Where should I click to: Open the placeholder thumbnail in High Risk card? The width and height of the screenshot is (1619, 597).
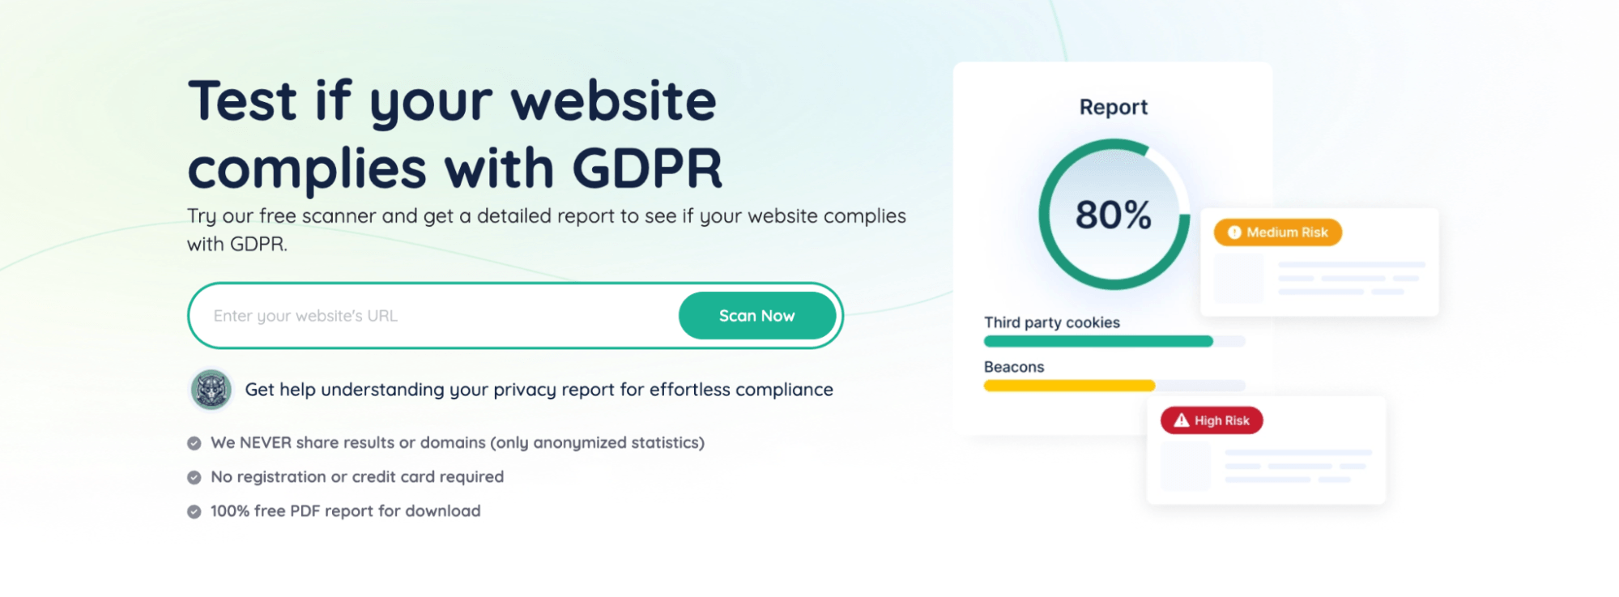point(1185,467)
